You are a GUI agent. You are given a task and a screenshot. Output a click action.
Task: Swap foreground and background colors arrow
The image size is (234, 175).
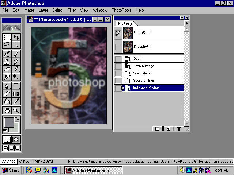coord(17,118)
